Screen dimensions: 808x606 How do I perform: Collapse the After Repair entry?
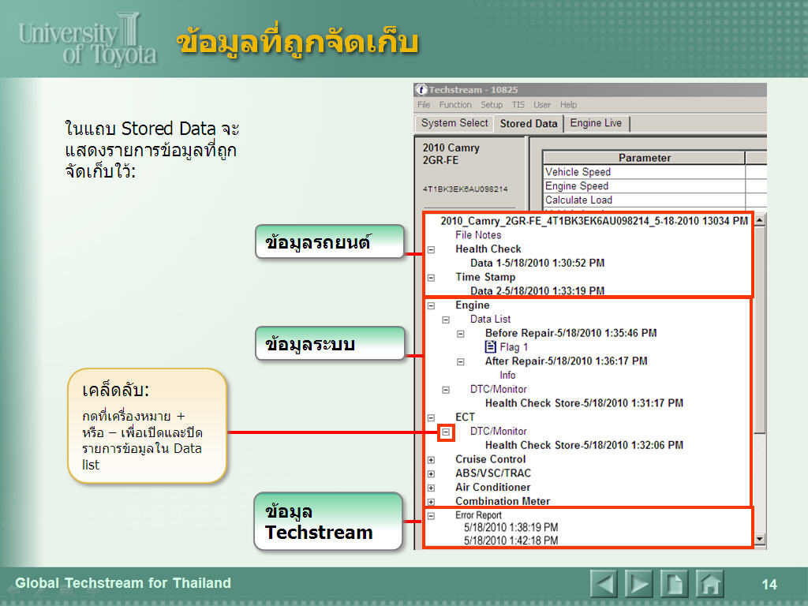point(461,361)
